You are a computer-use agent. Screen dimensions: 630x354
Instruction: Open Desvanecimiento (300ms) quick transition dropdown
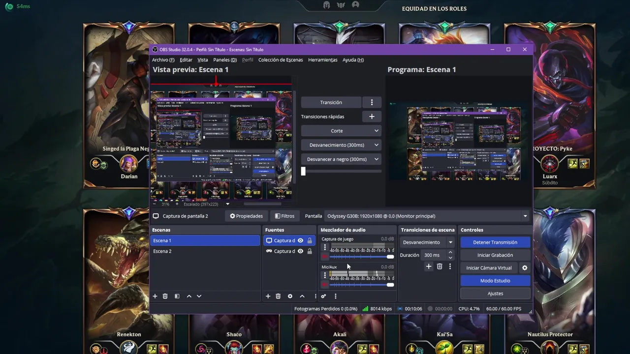pos(341,145)
